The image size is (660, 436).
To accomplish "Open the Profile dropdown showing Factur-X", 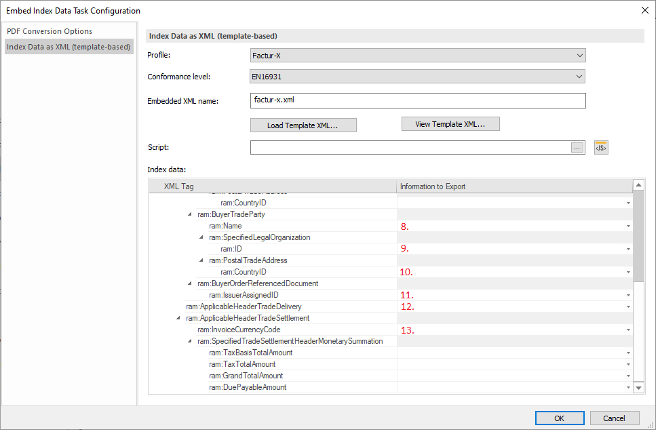I will [x=417, y=56].
